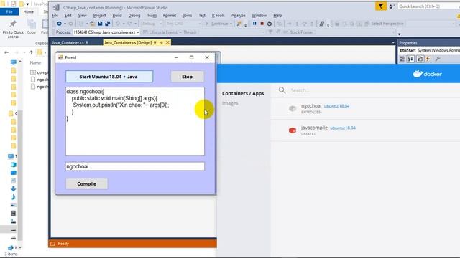Click Pin to Quick access icon
The image size is (460, 258).
13,24
